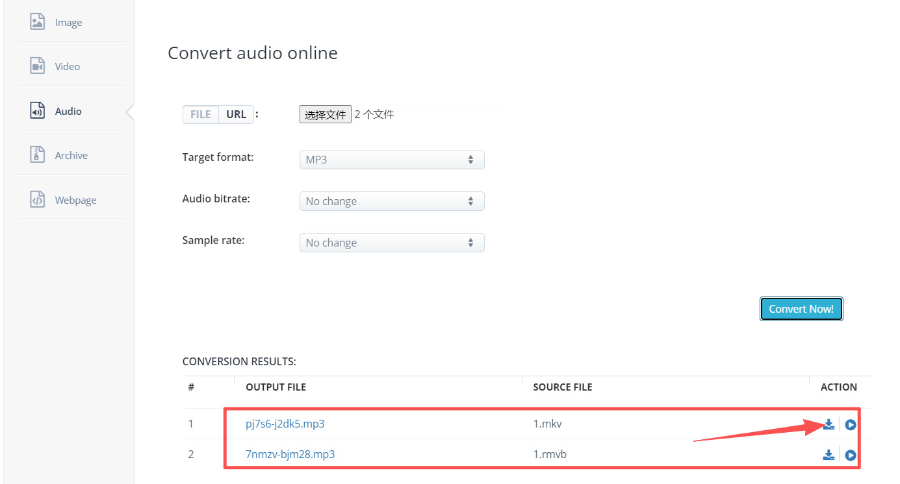Play the 7nmzv-bjm28.mp3 result
Viewport: 900px width, 484px height.
[x=850, y=455]
